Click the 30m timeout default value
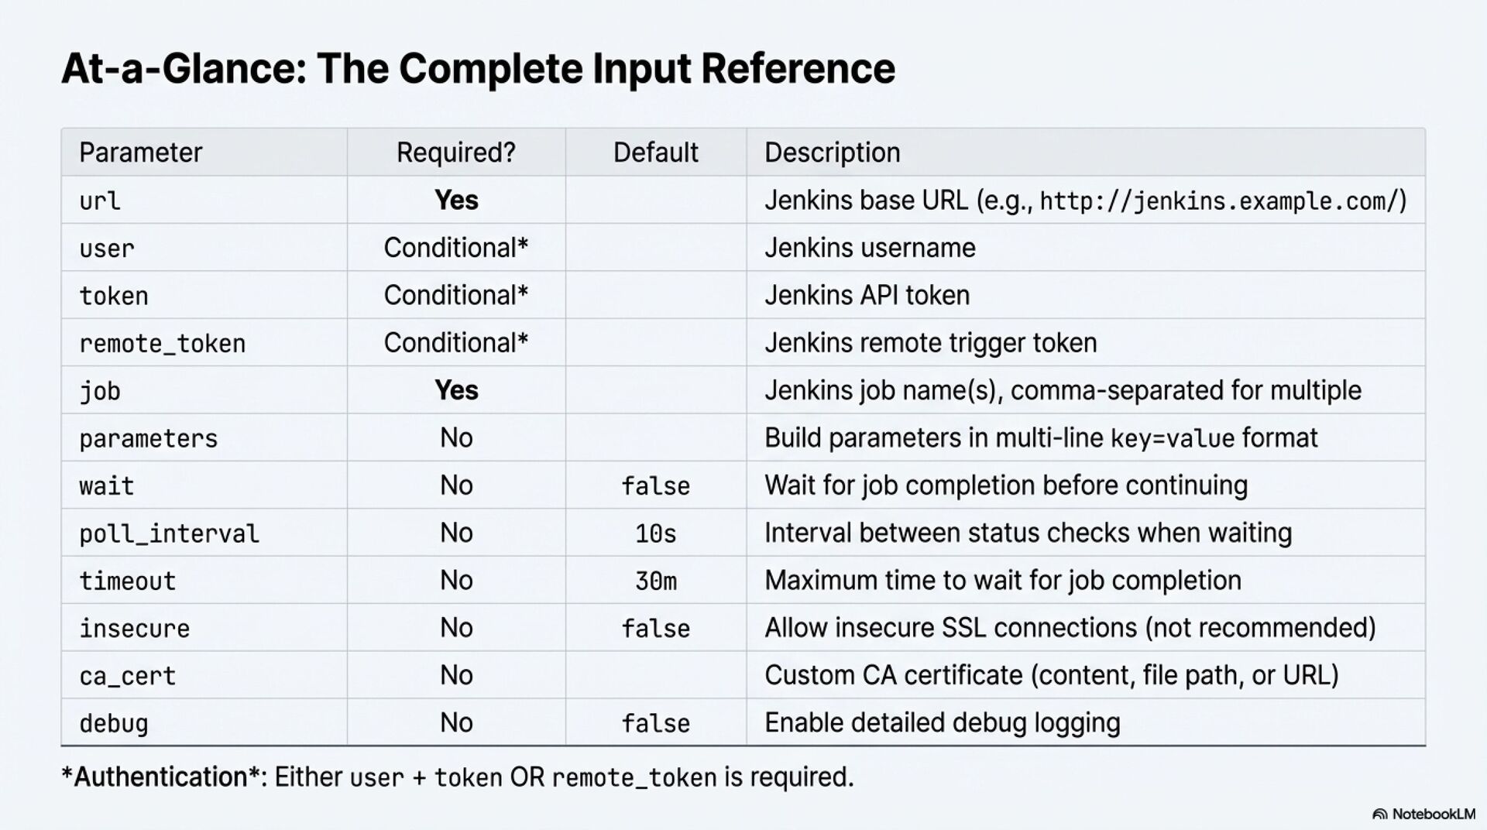The height and width of the screenshot is (830, 1487). point(655,581)
